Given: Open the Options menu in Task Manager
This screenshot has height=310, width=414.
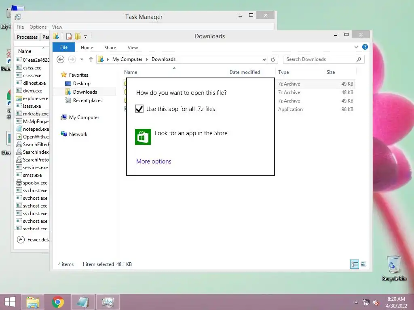Looking at the screenshot, I should pyautogui.click(x=38, y=27).
